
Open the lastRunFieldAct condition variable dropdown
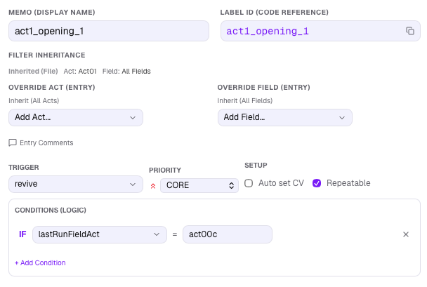click(99, 234)
